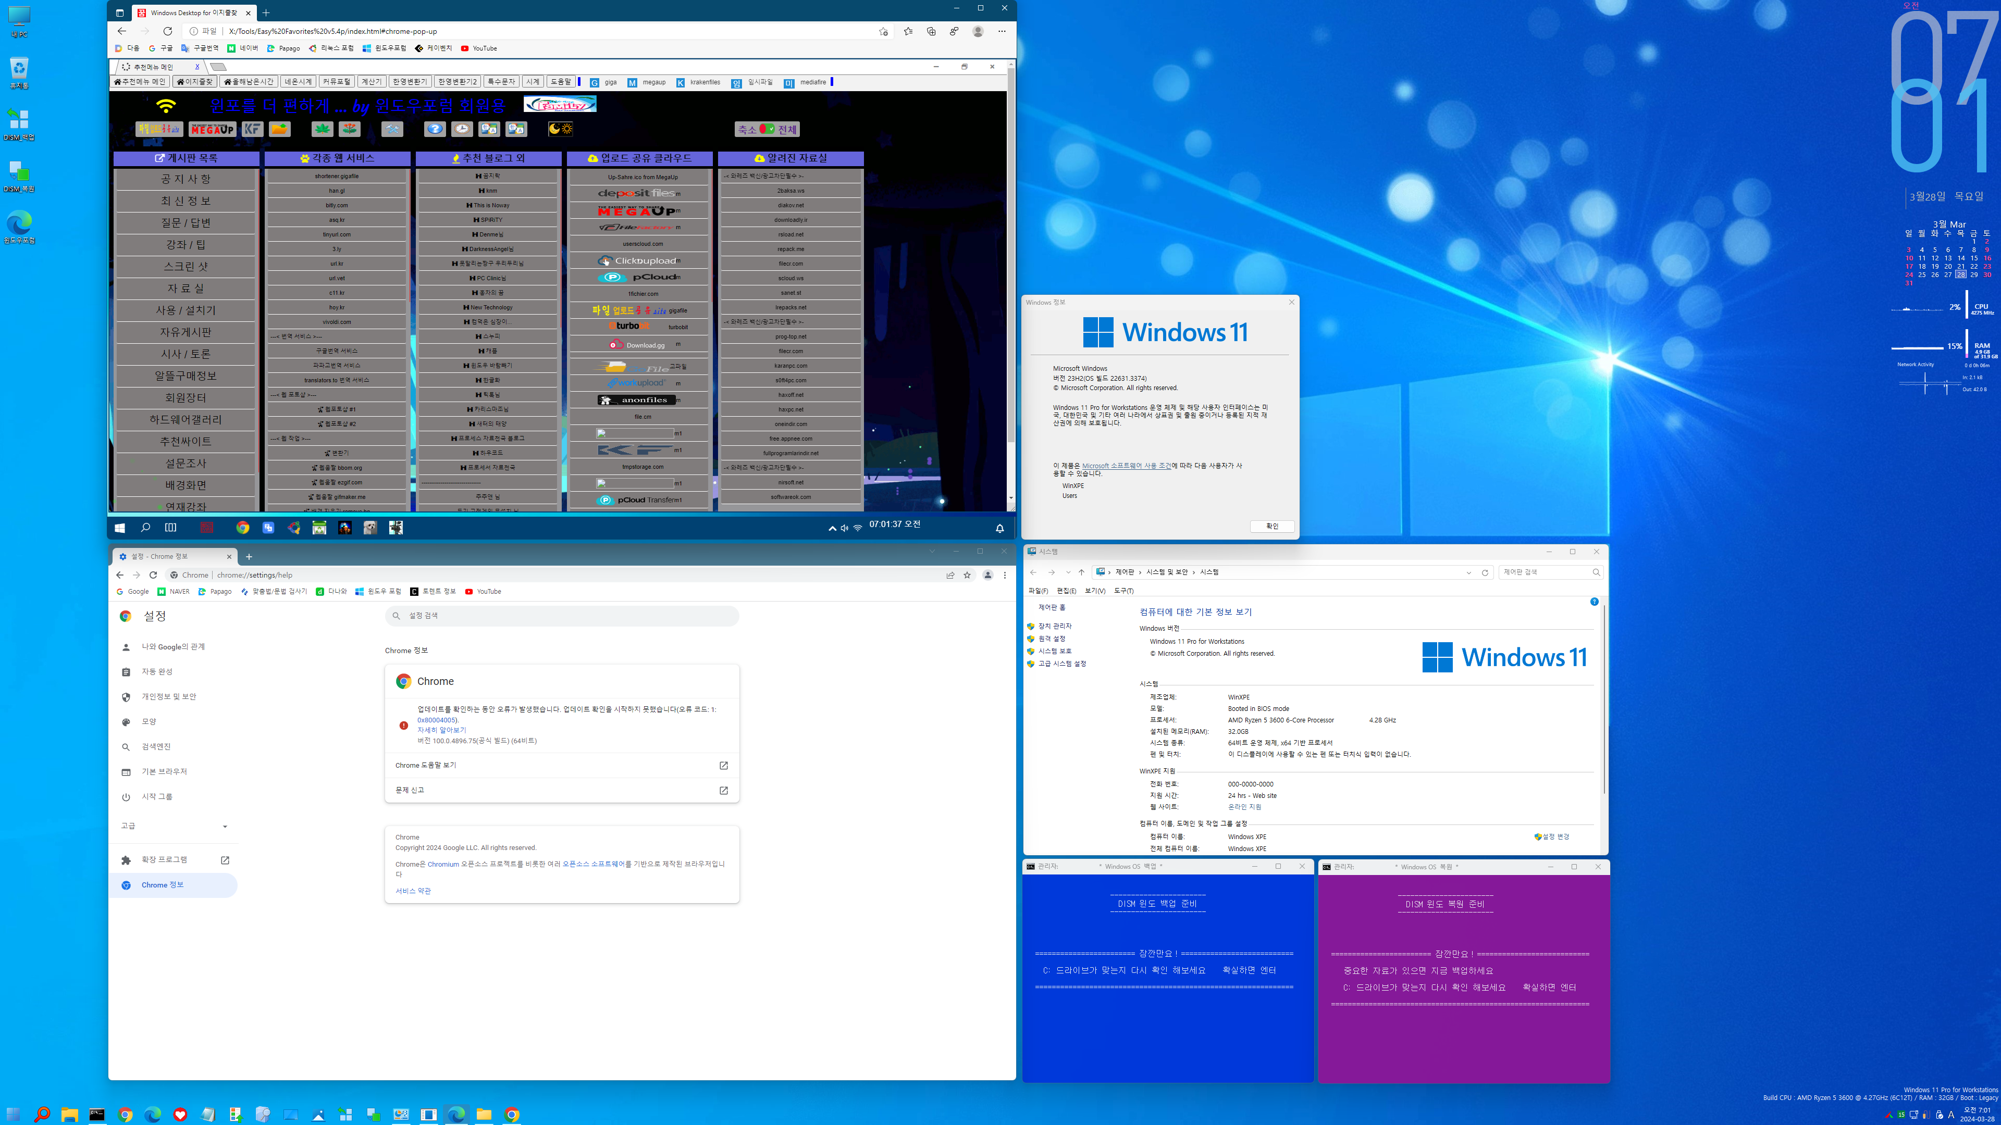Click the Edge profile avatar icon

pos(978,31)
